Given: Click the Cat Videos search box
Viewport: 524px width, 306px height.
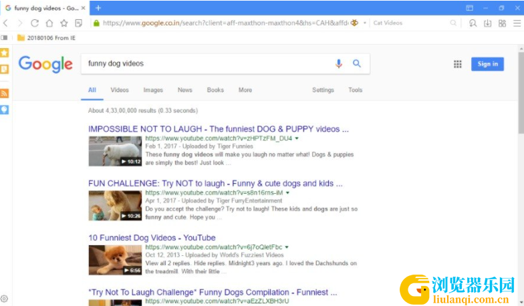Looking at the screenshot, I should (x=410, y=23).
